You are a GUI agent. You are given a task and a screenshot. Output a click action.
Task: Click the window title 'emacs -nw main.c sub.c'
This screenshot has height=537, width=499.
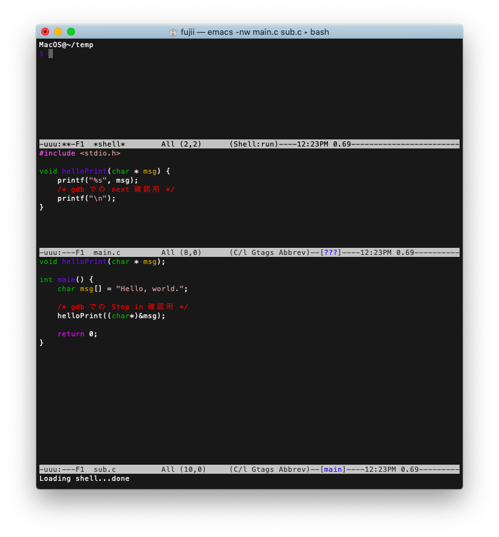254,32
